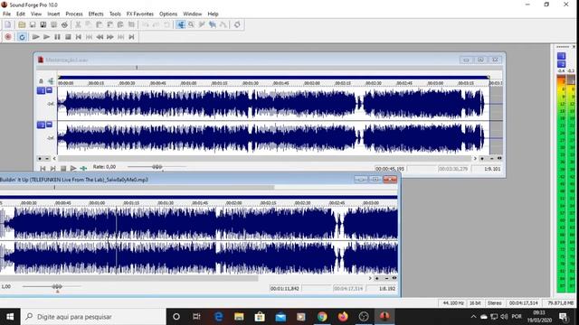Click the Open folder icon in the toolbar
The height and width of the screenshot is (325, 579).
pyautogui.click(x=22, y=24)
